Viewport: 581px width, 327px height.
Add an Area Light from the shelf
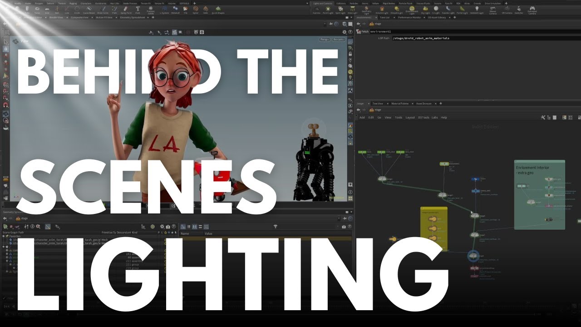(x=353, y=10)
